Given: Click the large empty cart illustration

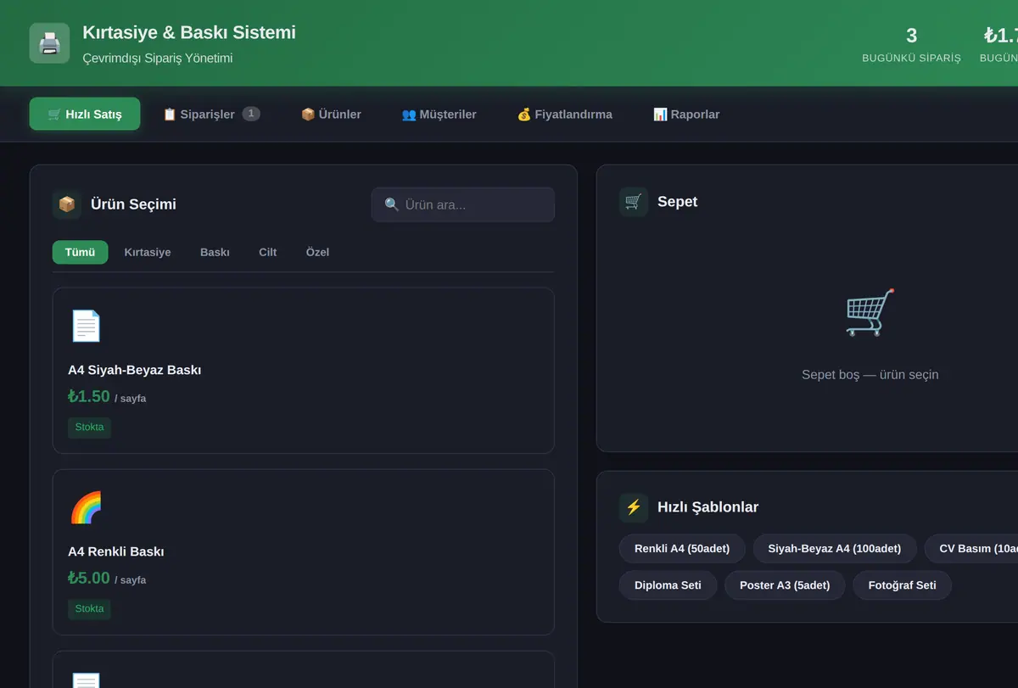Looking at the screenshot, I should pyautogui.click(x=870, y=312).
